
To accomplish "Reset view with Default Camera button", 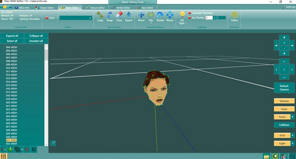I will (284, 88).
